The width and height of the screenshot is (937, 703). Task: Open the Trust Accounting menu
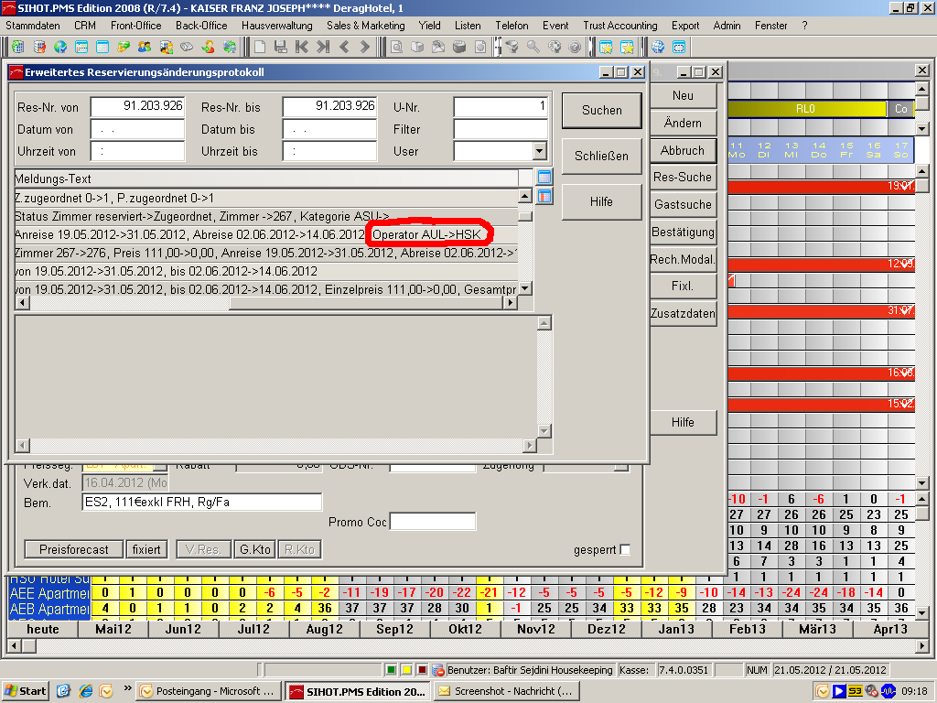(x=620, y=26)
